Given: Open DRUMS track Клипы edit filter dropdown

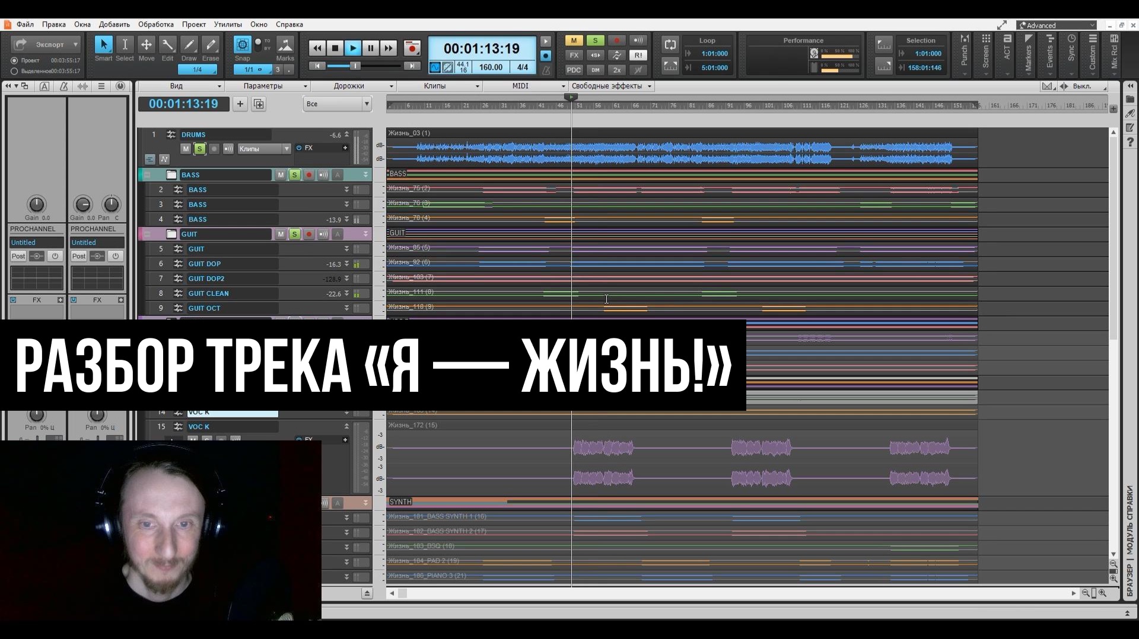Looking at the screenshot, I should coord(264,148).
